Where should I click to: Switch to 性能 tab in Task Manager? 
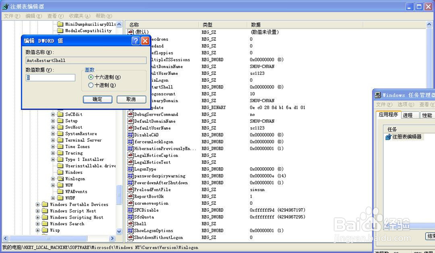click(x=427, y=115)
